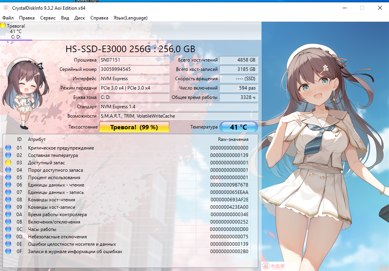This screenshot has height=271, width=389.
Task: Open the Правка menu
Action: (x=27, y=18)
